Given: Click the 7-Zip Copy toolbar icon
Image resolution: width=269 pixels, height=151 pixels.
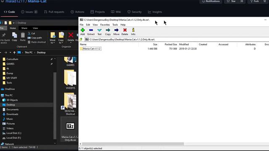Looking at the screenshot, I should tap(108, 32).
